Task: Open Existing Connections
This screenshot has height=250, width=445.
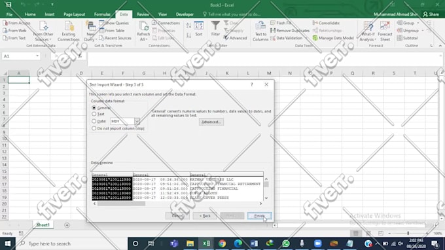Action: [x=69, y=31]
